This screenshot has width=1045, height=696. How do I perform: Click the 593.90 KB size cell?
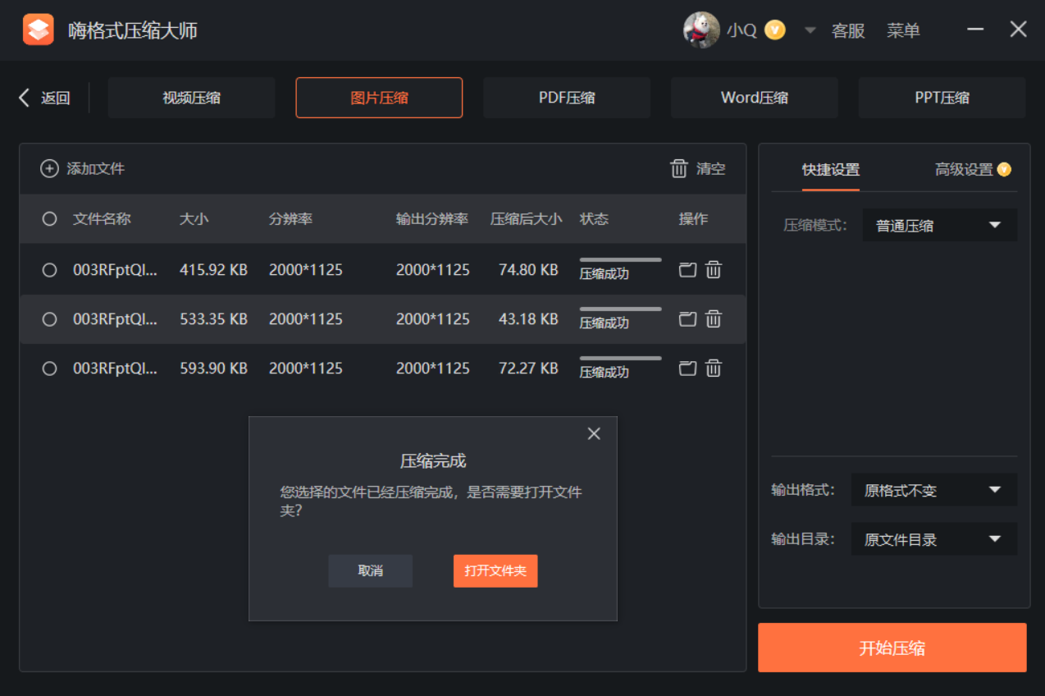coord(213,369)
